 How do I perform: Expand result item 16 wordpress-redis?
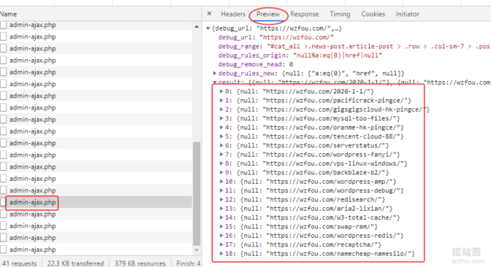(221, 236)
